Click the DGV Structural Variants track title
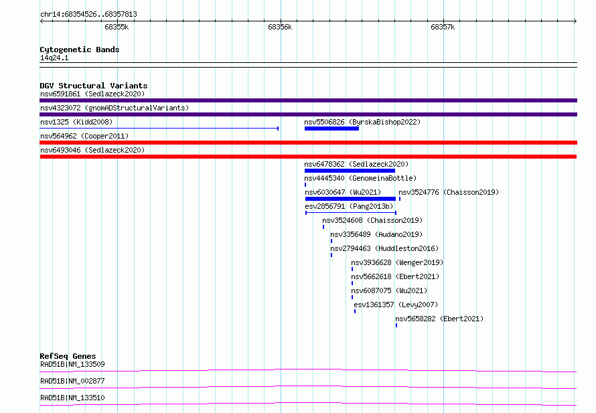Viewport: 596px width, 413px height. [x=94, y=86]
